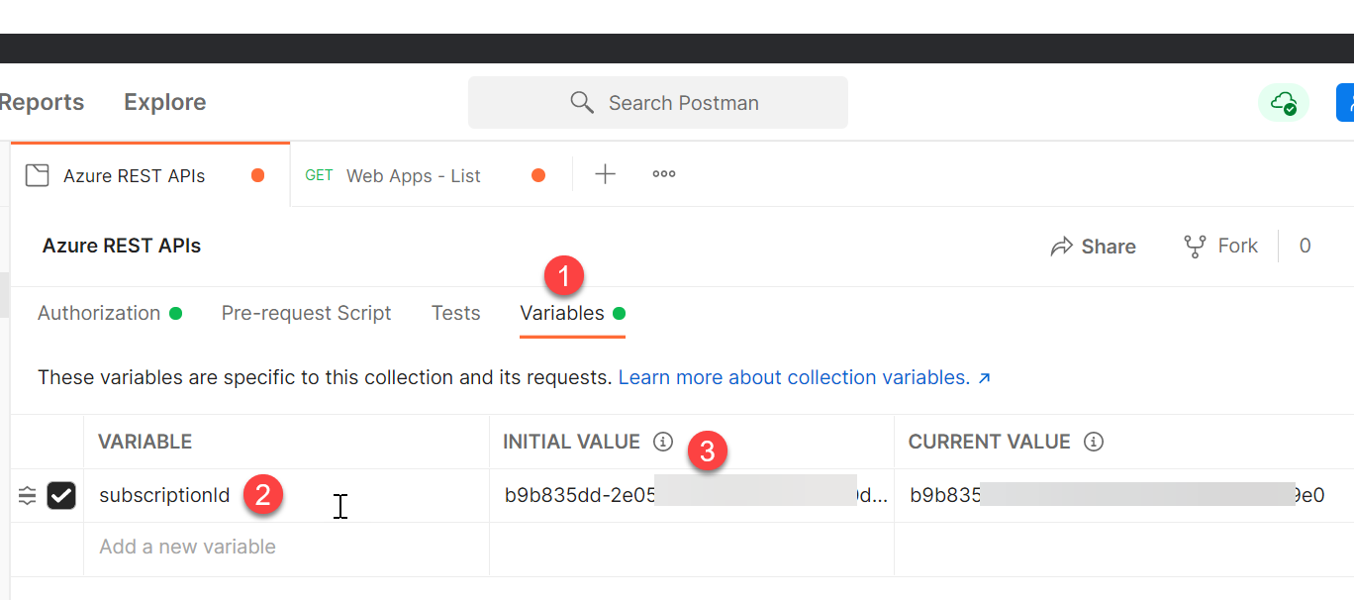Click the Share arrow icon
1354x600 pixels.
click(1062, 246)
